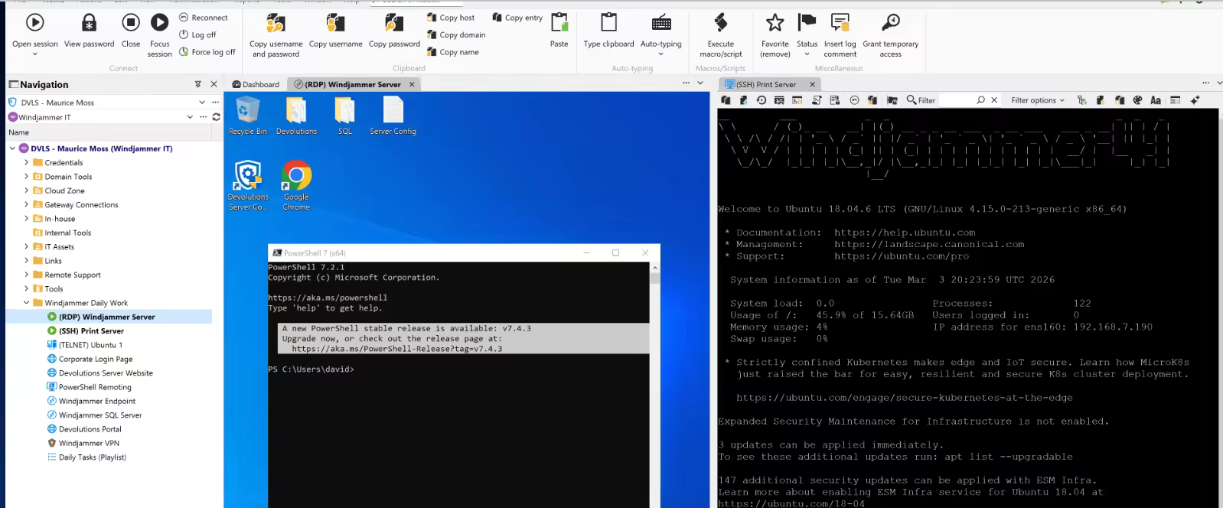The image size is (1223, 508).
Task: Expand the Credentials folder
Action: [x=27, y=162]
